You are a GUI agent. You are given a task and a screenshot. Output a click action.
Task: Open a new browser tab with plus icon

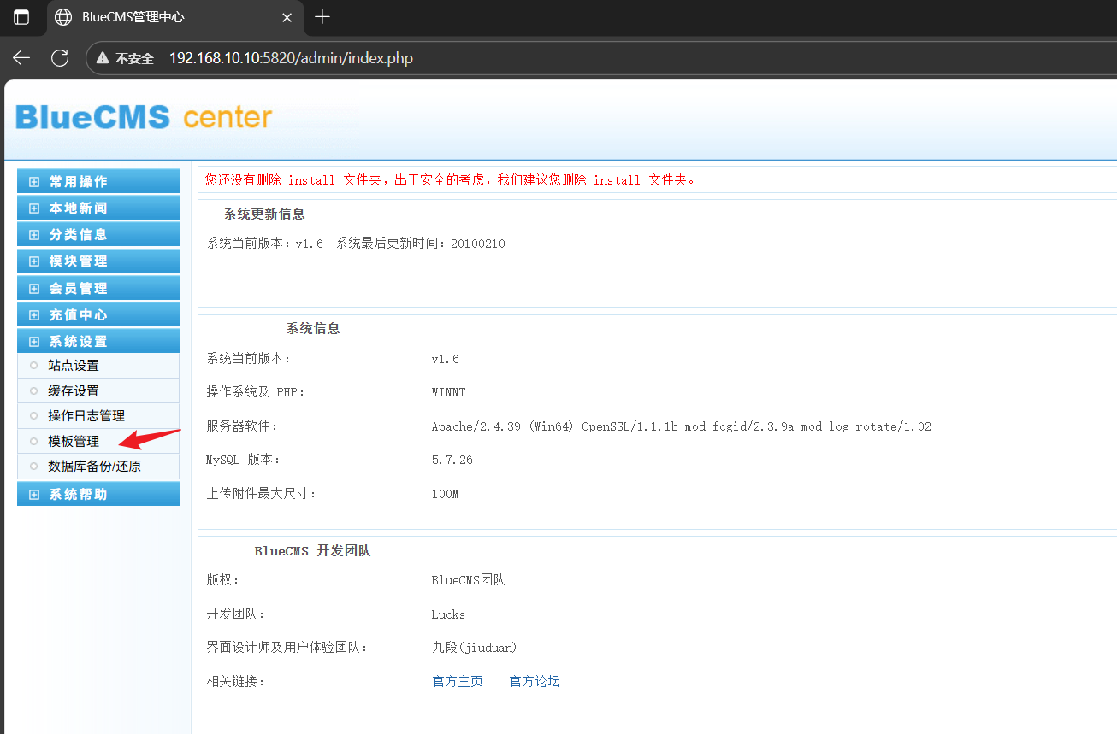click(x=322, y=17)
